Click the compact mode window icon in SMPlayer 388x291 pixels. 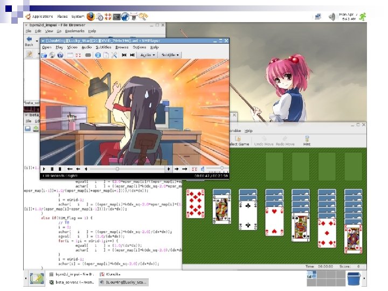pyautogui.click(x=70, y=55)
